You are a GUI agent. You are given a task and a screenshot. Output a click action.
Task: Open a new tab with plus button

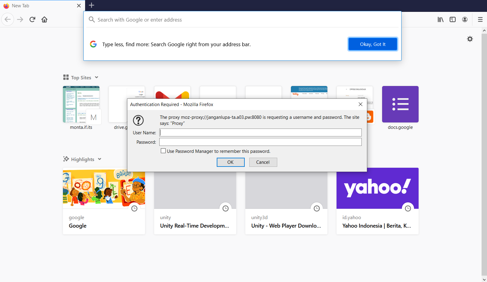pyautogui.click(x=92, y=5)
